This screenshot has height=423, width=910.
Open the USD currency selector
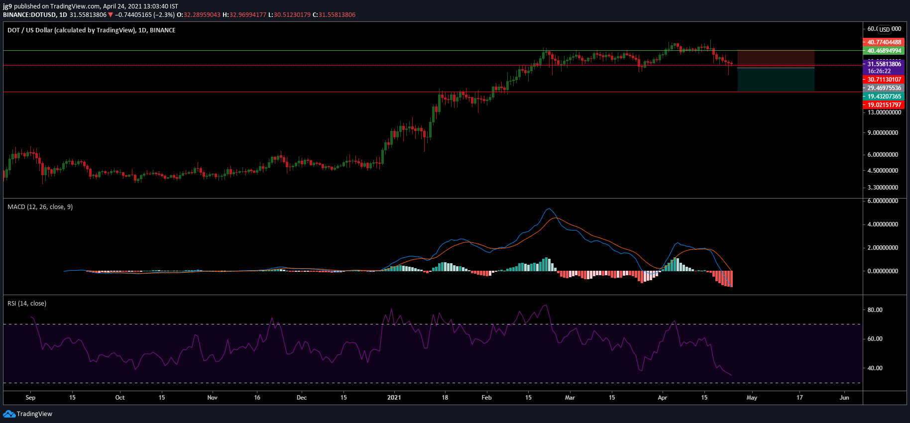click(x=885, y=29)
